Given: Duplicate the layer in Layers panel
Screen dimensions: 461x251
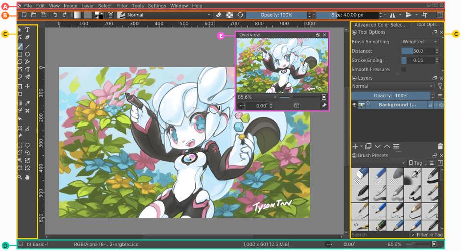Looking at the screenshot, I should coord(368,146).
